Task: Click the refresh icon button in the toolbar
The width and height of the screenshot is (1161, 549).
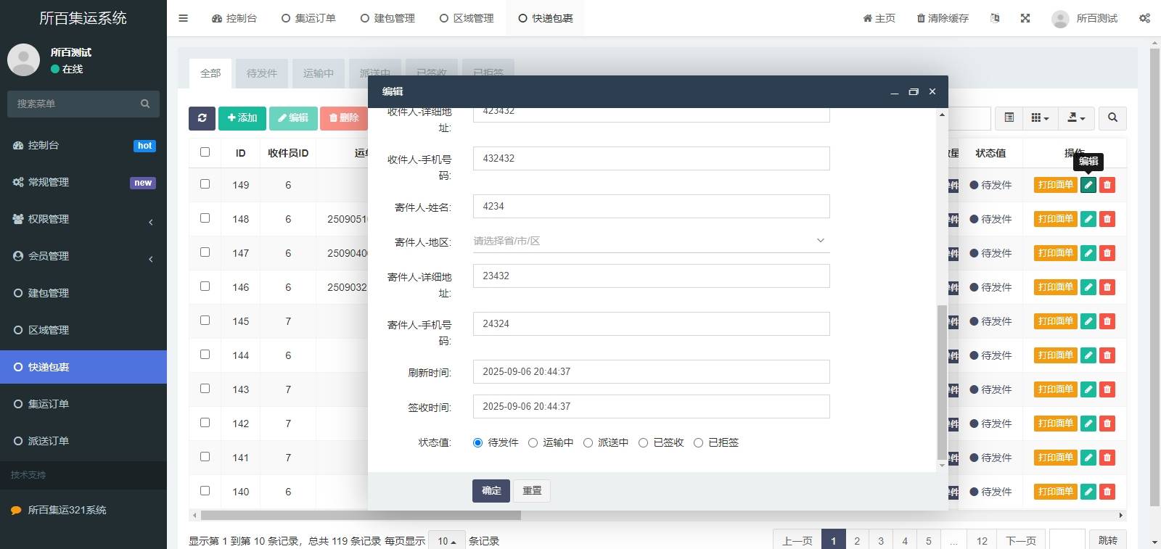Action: [x=202, y=118]
